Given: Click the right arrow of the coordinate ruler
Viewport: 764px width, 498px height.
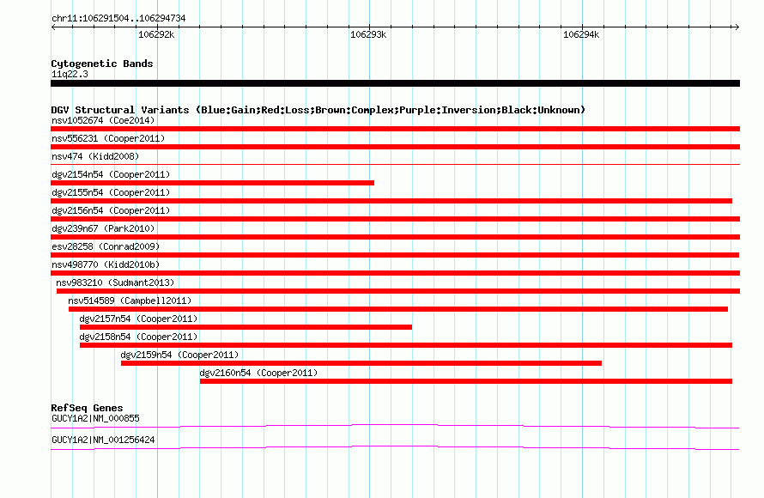Looking at the screenshot, I should [737, 27].
